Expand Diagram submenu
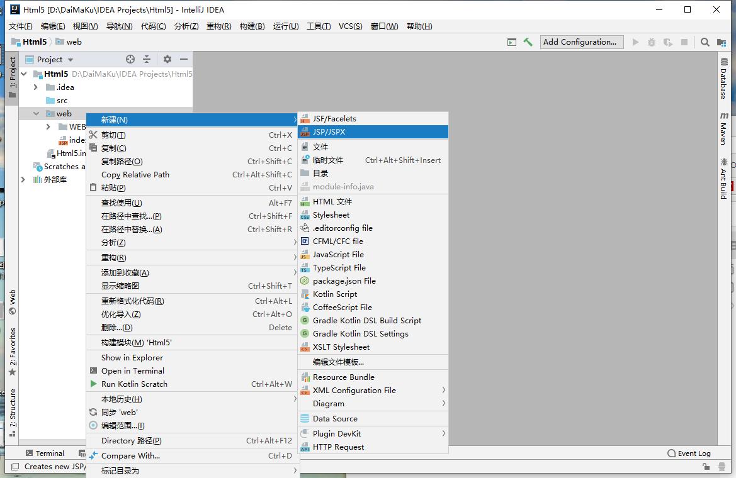Screen dimensions: 736x478 tap(373, 403)
